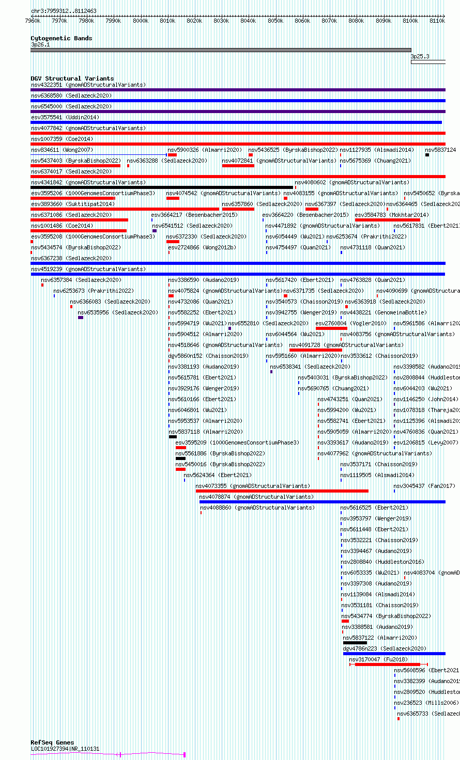Click the 8000k mark on the ruler
The height and width of the screenshot is (760, 460).
(141, 21)
